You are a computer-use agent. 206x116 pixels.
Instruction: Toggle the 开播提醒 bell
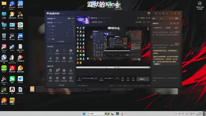(141, 18)
